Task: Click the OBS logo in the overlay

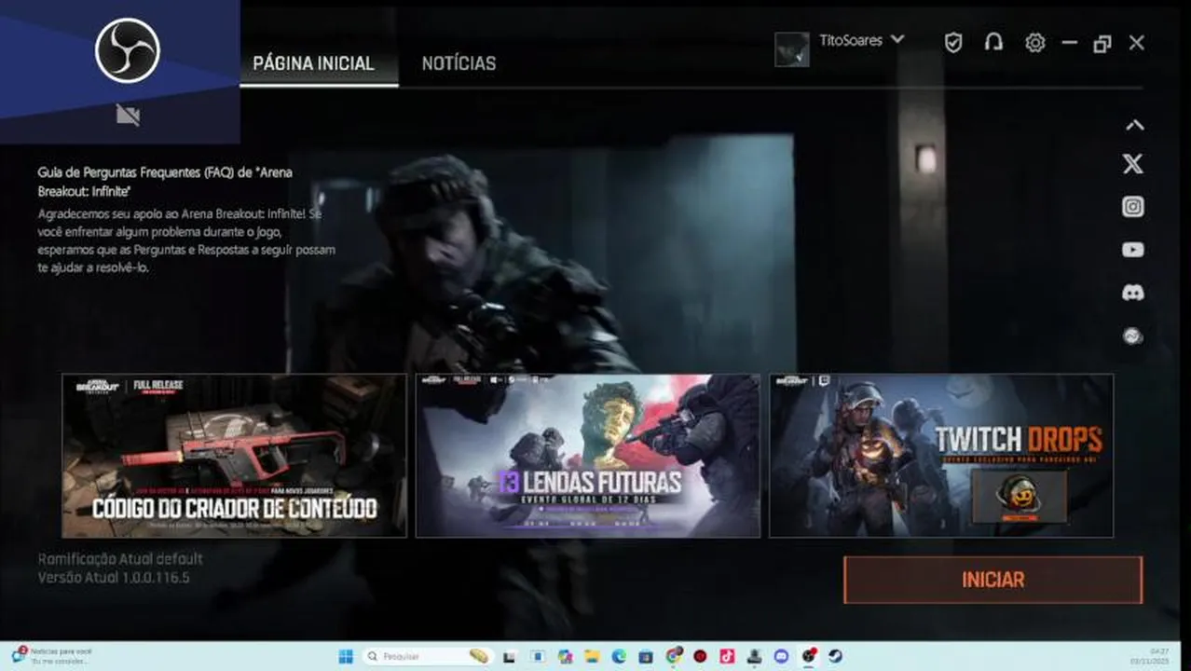Action: (x=128, y=50)
